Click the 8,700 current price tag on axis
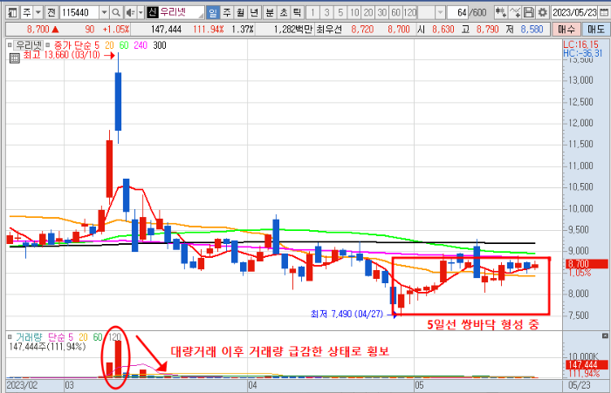The width and height of the screenshot is (611, 393). [586, 264]
